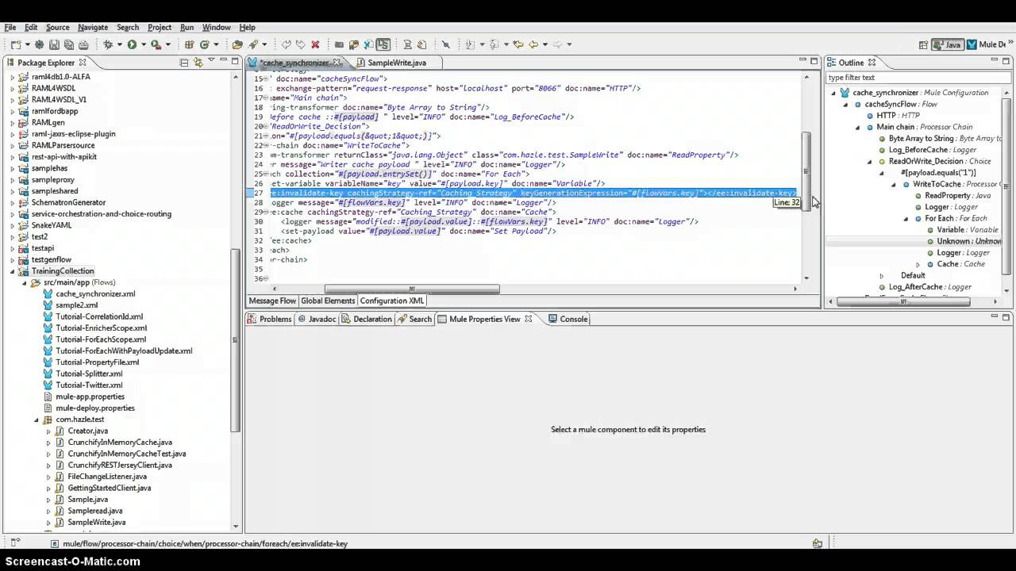1016x571 pixels.
Task: Collapse the TrainingCollection project node
Action: 12,271
